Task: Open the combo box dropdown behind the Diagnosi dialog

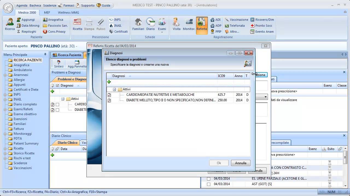Action: tap(266, 97)
